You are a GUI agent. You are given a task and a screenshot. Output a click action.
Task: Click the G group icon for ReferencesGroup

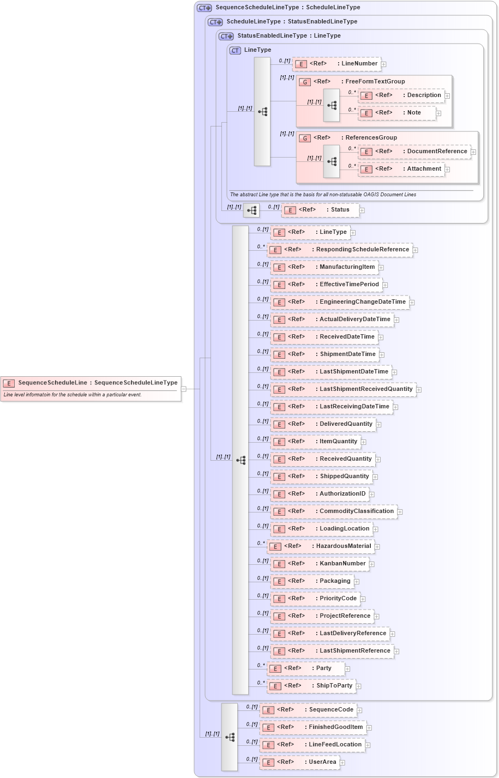pos(304,137)
